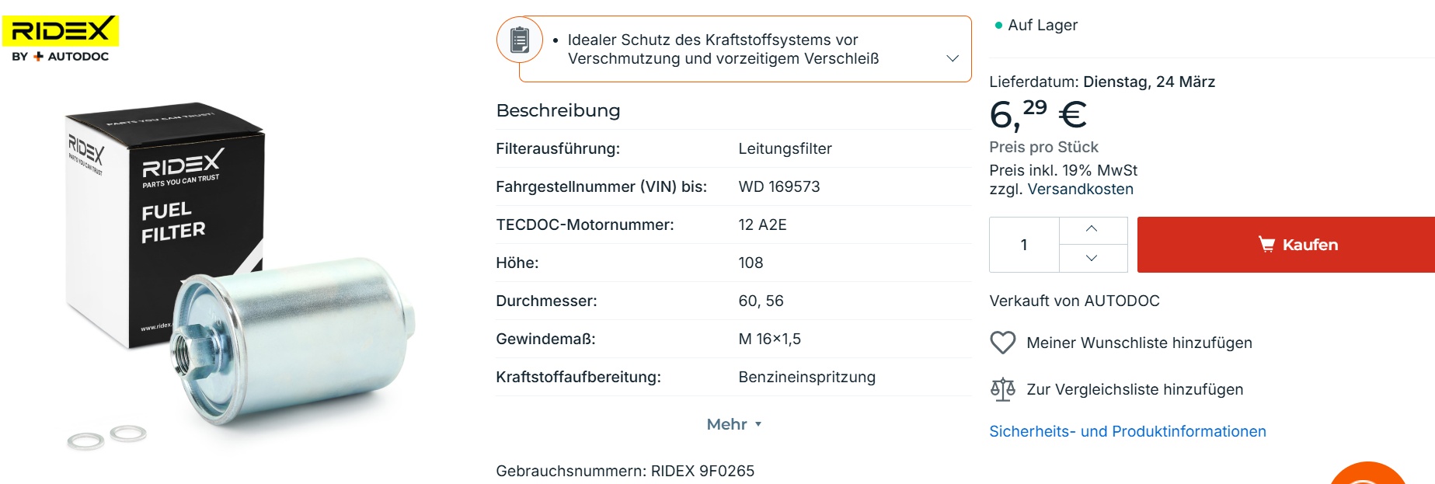Expand the product highlights chevron
The image size is (1435, 484).
[953, 58]
